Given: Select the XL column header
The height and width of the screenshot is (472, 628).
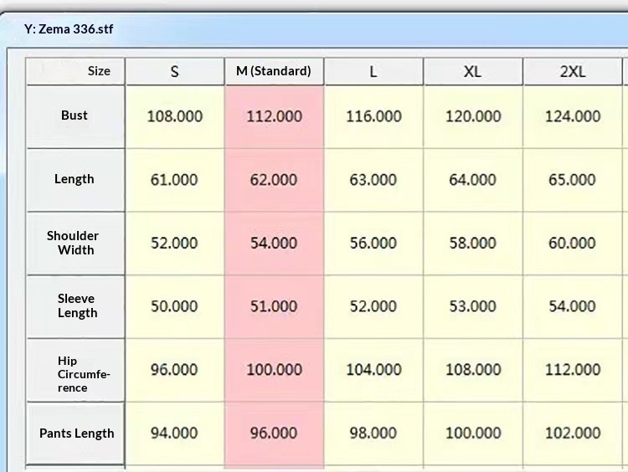Looking at the screenshot, I should pos(473,72).
